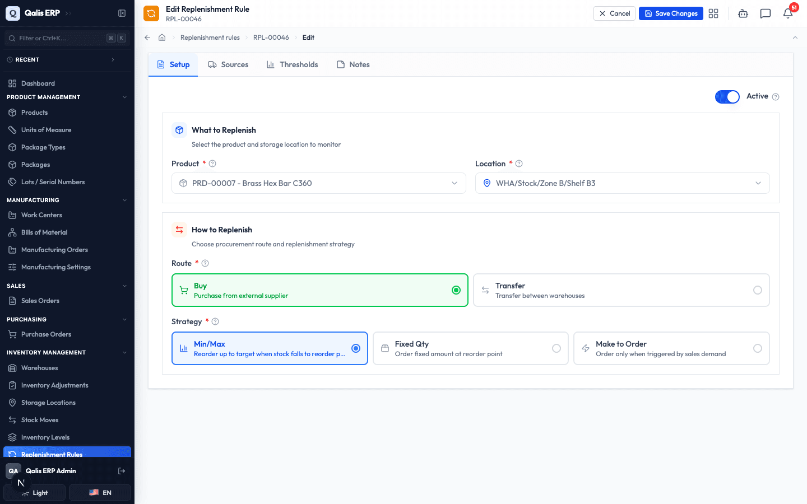Choose the Min/Max strategy
This screenshot has height=504, width=807.
pos(270,348)
